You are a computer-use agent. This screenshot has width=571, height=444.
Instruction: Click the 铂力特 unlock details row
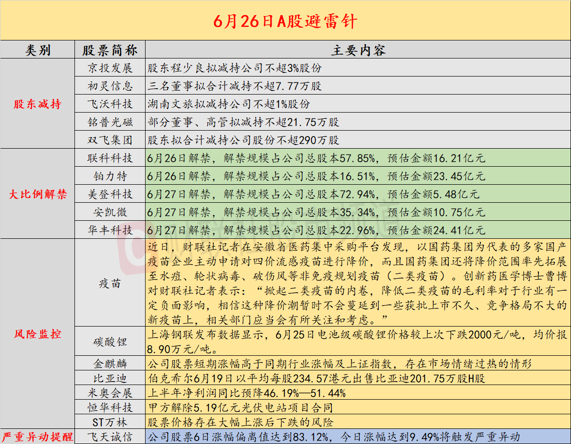(x=315, y=176)
